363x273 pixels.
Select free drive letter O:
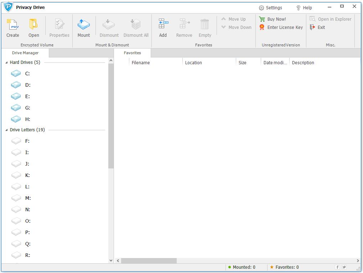[x=20, y=221]
